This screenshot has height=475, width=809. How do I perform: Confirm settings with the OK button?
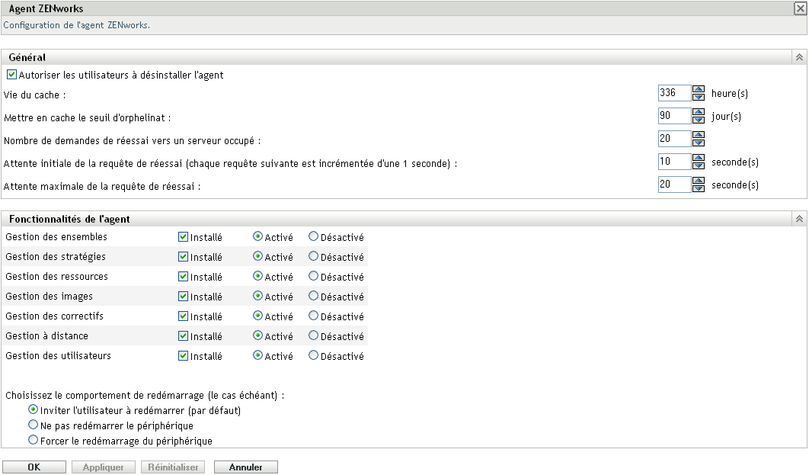click(34, 467)
